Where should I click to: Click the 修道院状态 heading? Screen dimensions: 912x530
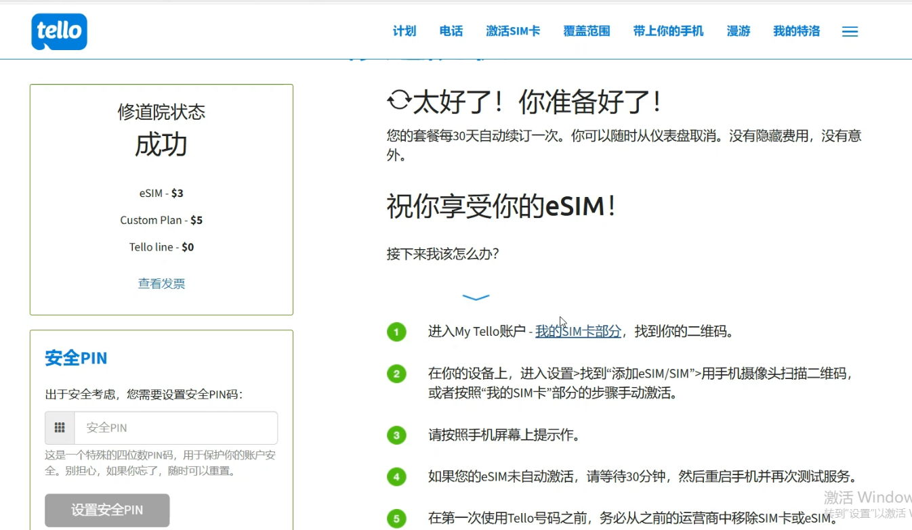click(161, 112)
